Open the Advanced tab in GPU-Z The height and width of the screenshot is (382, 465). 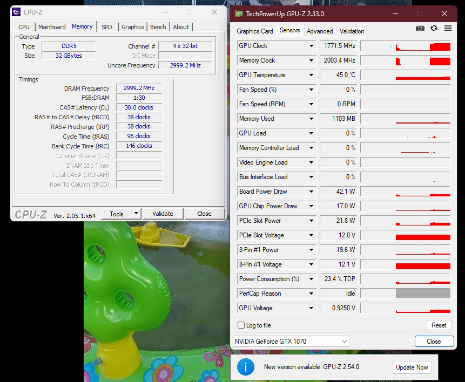pos(320,31)
